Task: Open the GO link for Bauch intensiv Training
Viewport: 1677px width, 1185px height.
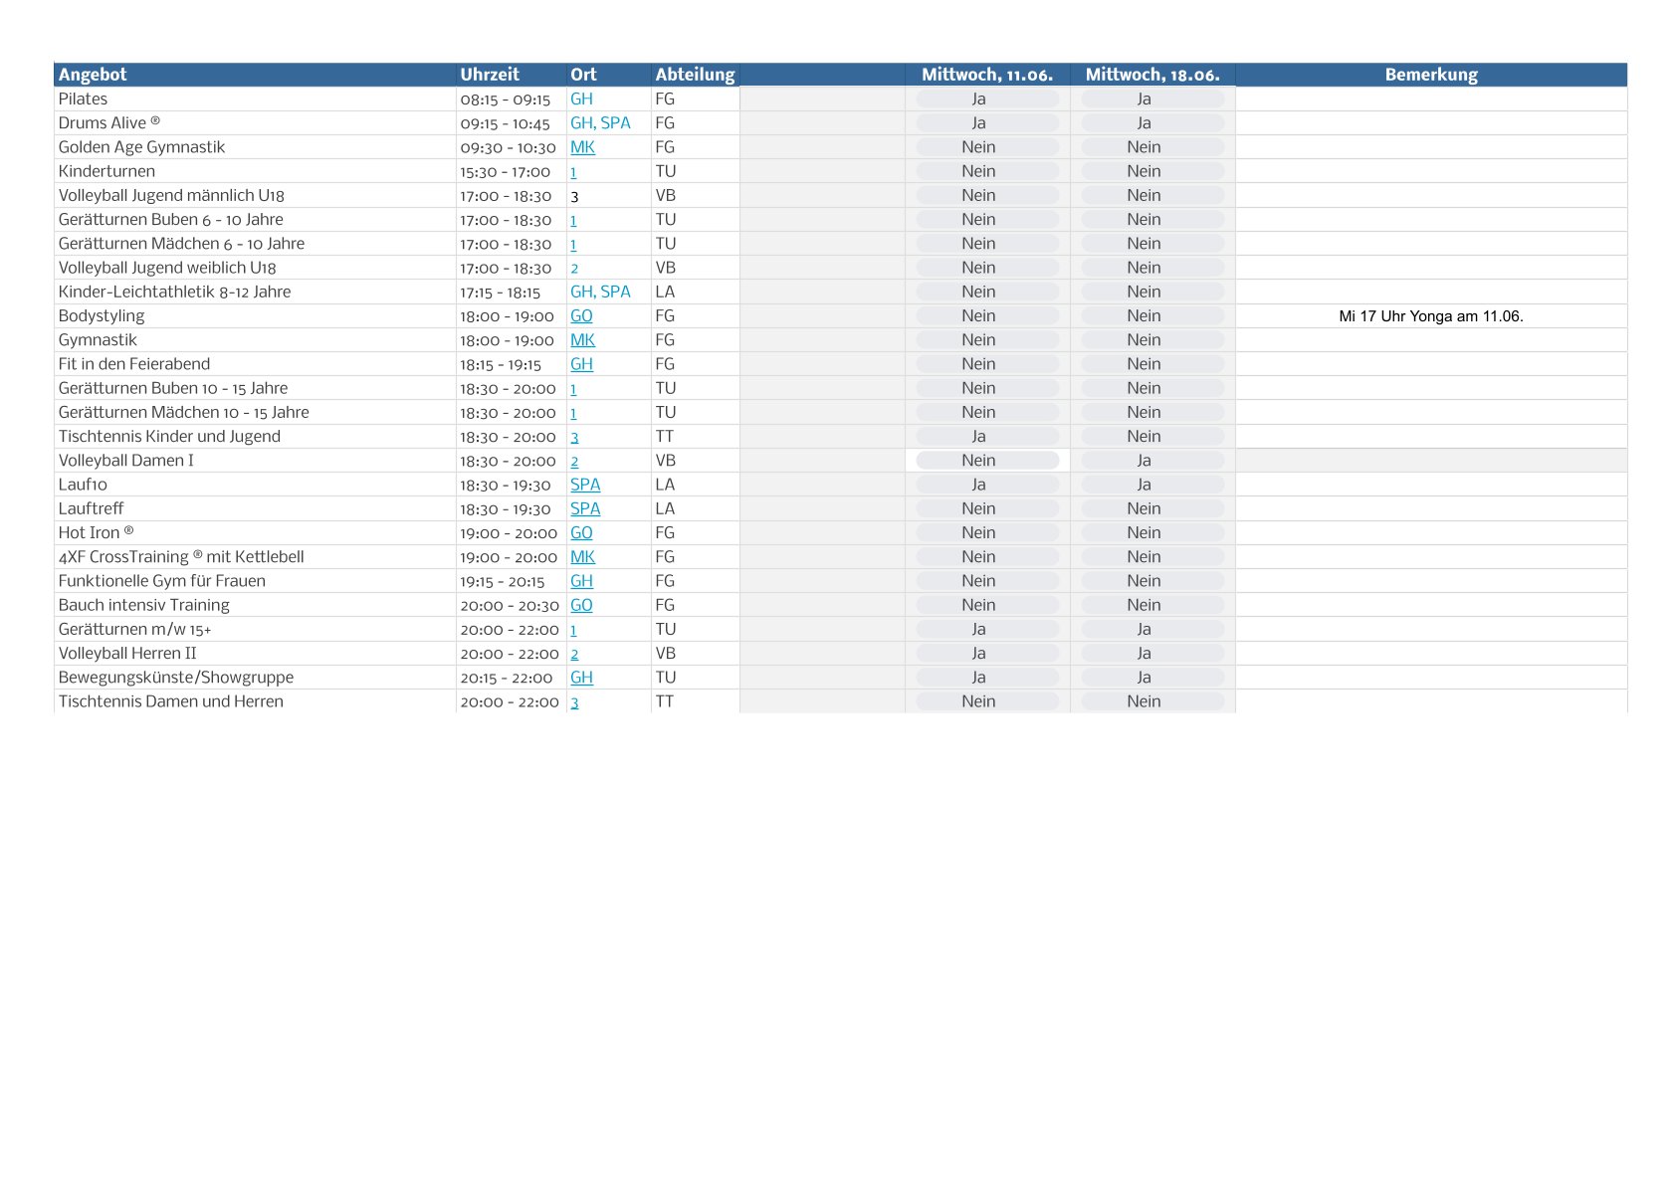Action: coord(581,605)
